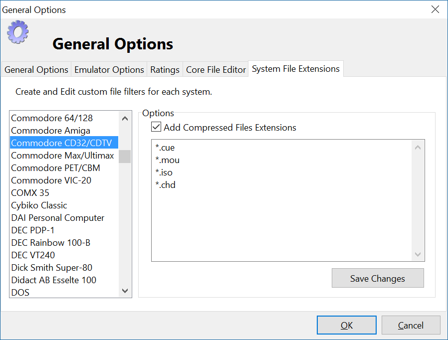Click the system list scrollbar thumb
The image size is (448, 340).
[x=125, y=157]
